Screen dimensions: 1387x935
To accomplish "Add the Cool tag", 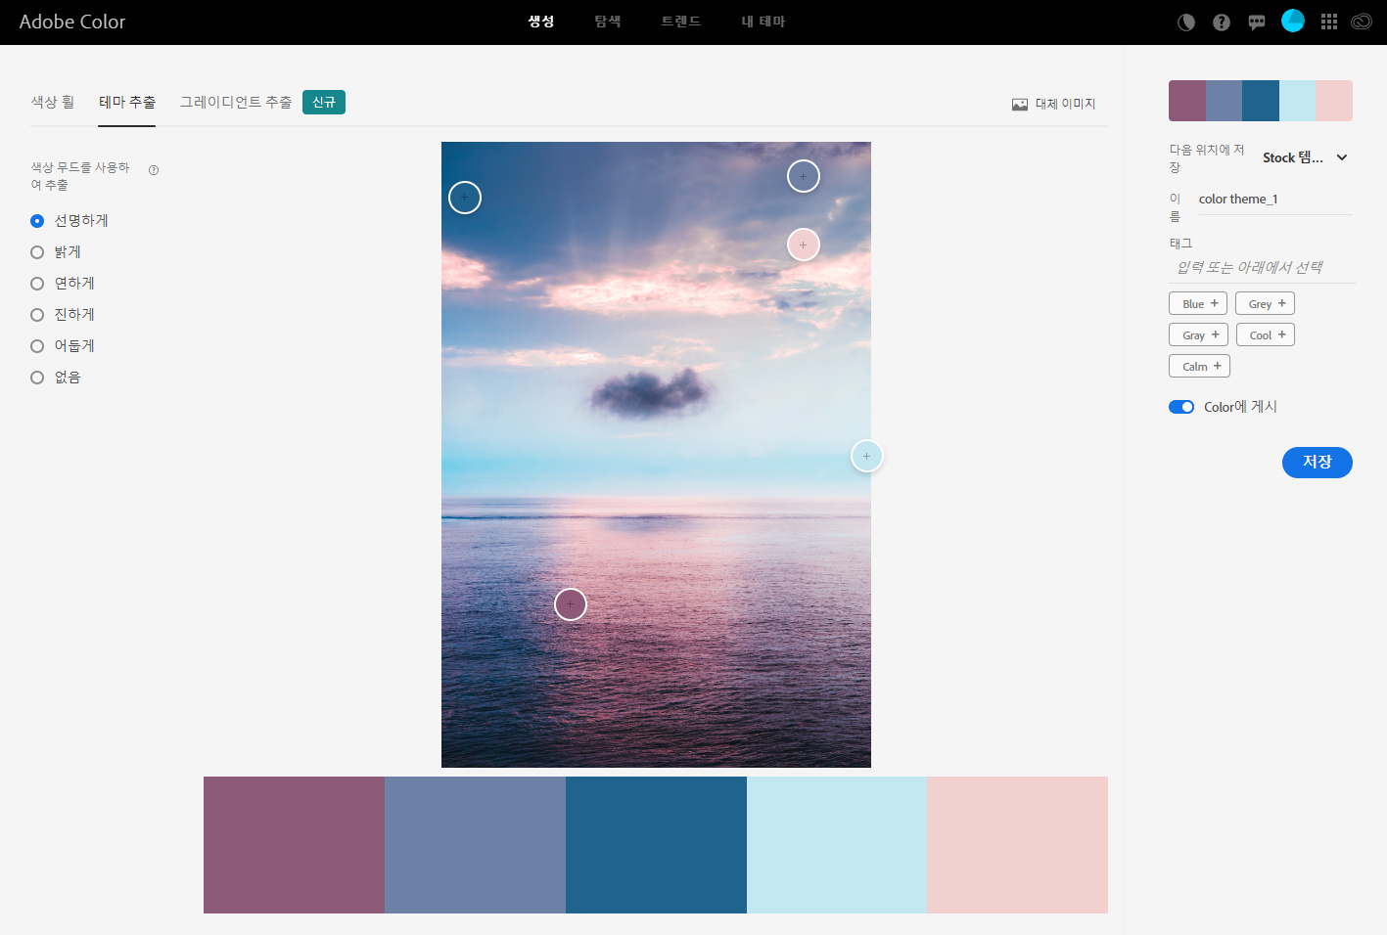I will pos(1266,334).
